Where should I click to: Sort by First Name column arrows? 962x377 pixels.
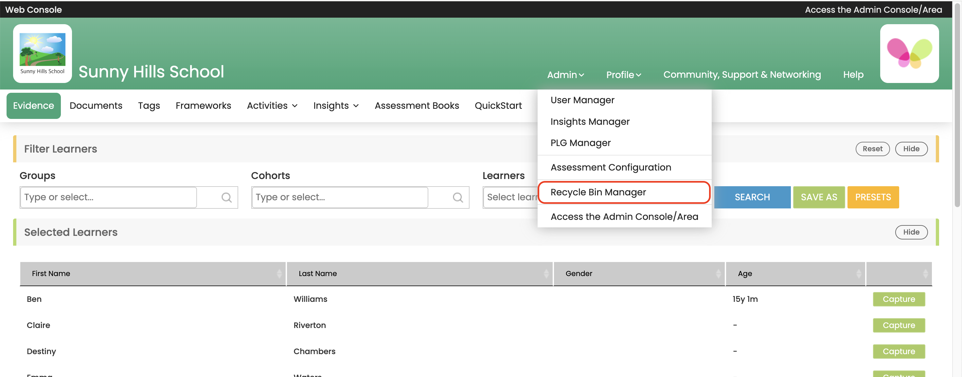(x=279, y=274)
